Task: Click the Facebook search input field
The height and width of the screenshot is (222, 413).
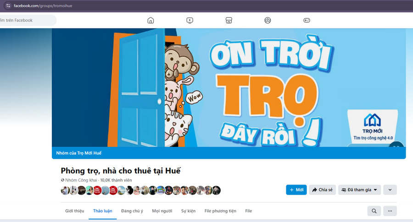Action: [28, 20]
